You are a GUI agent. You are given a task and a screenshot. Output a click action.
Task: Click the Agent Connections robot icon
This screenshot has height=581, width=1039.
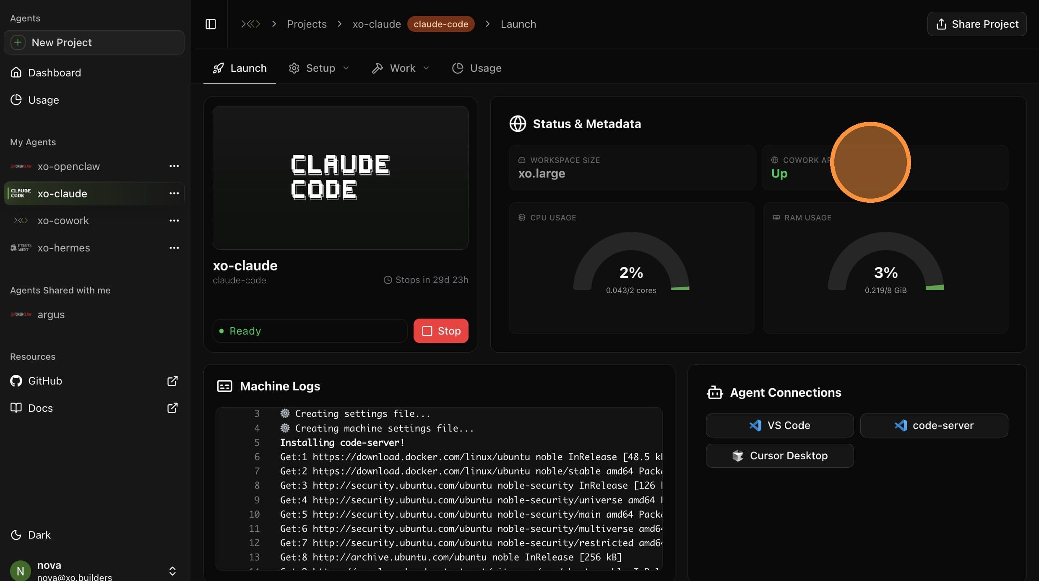[715, 393]
